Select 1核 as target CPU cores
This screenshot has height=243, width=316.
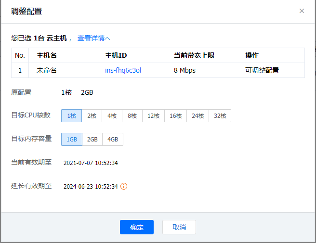pyautogui.click(x=71, y=116)
